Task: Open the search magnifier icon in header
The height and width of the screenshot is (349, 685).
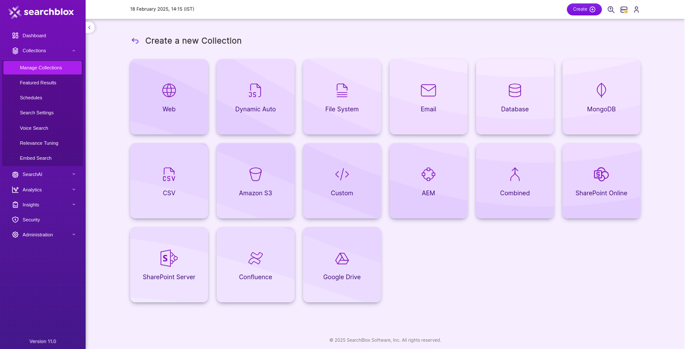Action: [x=611, y=9]
